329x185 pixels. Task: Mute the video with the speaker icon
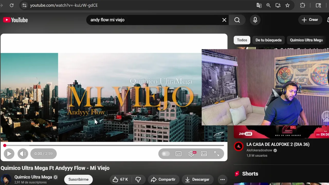pos(23,154)
